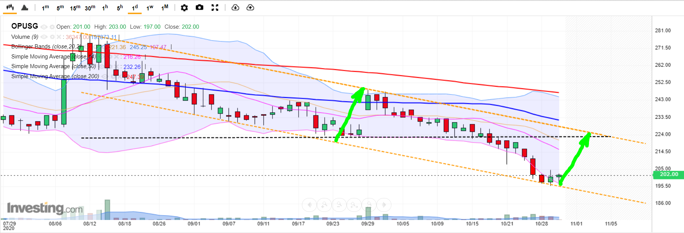
Task: Select the 5m timeframe
Action: 60,7
